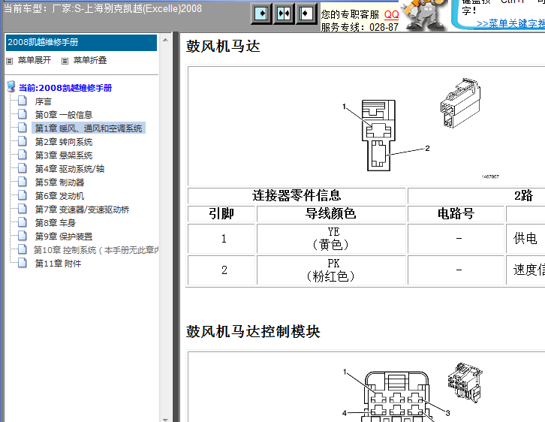Click the blower motor connector 3D drawing
Screen dimensions: 545x422
click(460, 103)
